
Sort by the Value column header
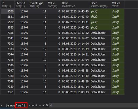pyautogui.click(x=54, y=5)
